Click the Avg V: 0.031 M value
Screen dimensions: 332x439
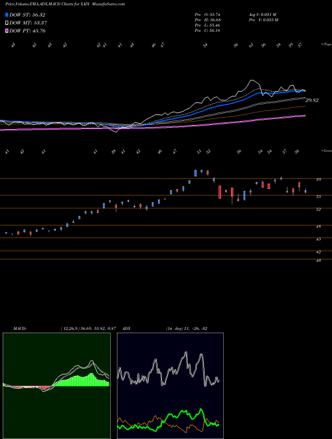coord(263,14)
